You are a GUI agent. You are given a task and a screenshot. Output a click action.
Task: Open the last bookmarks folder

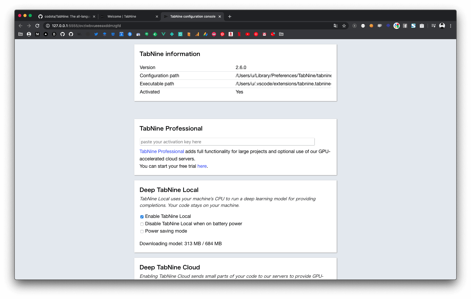281,34
